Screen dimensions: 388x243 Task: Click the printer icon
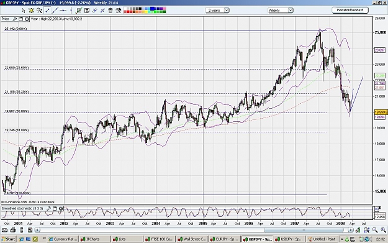[13, 230]
